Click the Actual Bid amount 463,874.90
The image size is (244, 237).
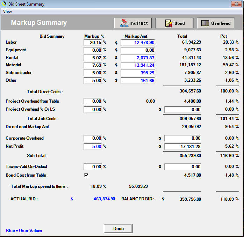[x=104, y=199]
